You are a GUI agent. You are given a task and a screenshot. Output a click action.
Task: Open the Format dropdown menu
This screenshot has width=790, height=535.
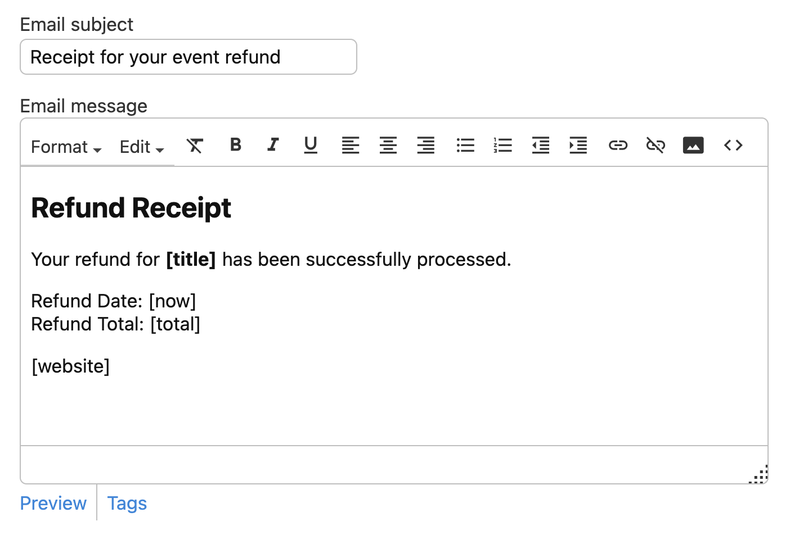(66, 147)
